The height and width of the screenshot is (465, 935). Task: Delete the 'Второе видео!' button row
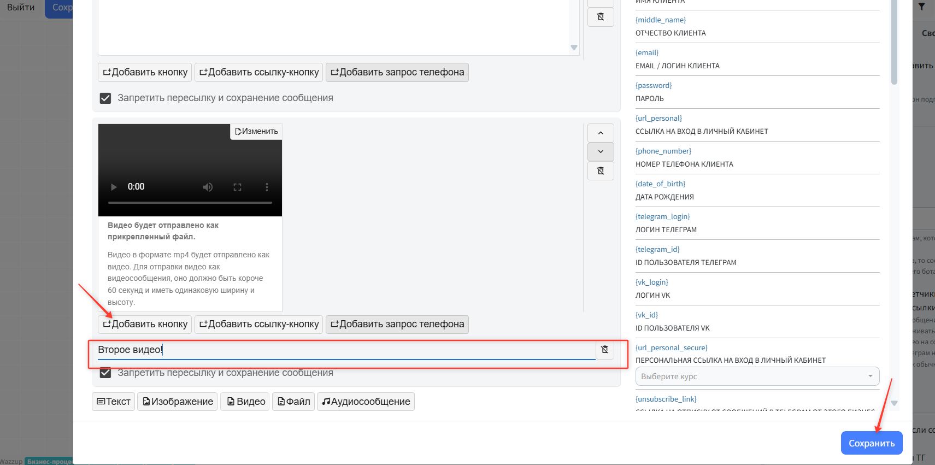[604, 350]
